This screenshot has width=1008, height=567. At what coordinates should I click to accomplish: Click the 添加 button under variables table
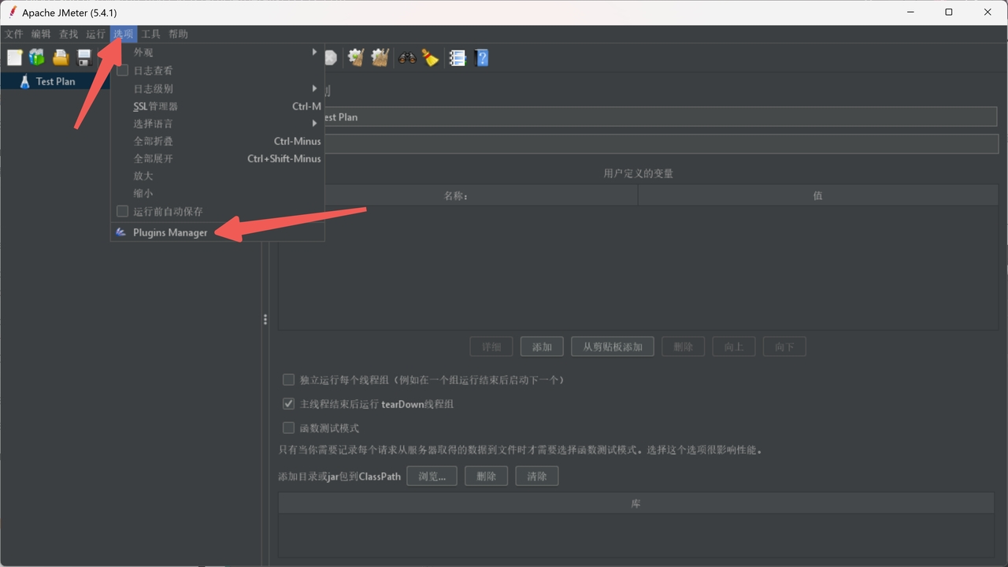tap(542, 346)
